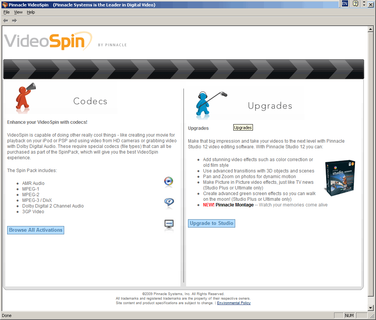Click the Done status bar text
This screenshot has height=320, width=376.
pos(7,315)
